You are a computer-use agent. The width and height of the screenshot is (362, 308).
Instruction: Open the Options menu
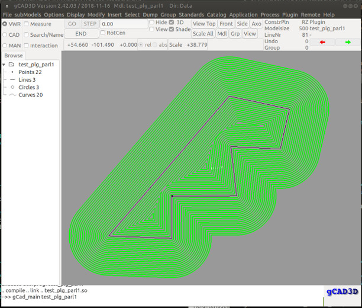(x=54, y=15)
